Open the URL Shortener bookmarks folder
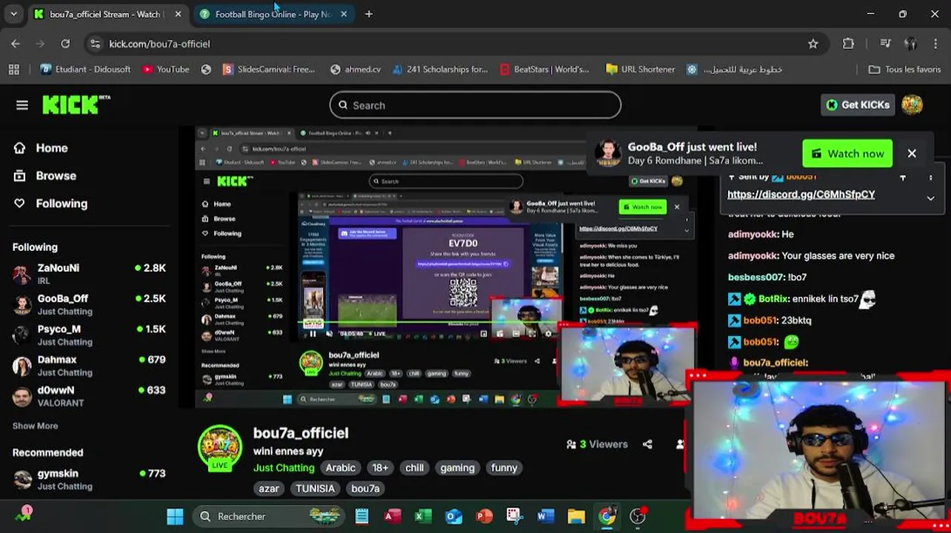 tap(640, 70)
